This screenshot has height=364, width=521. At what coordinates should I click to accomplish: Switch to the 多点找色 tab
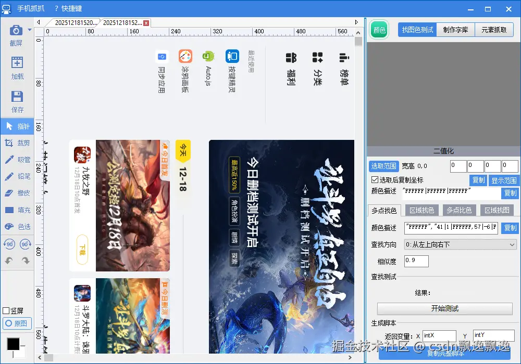[384, 211]
